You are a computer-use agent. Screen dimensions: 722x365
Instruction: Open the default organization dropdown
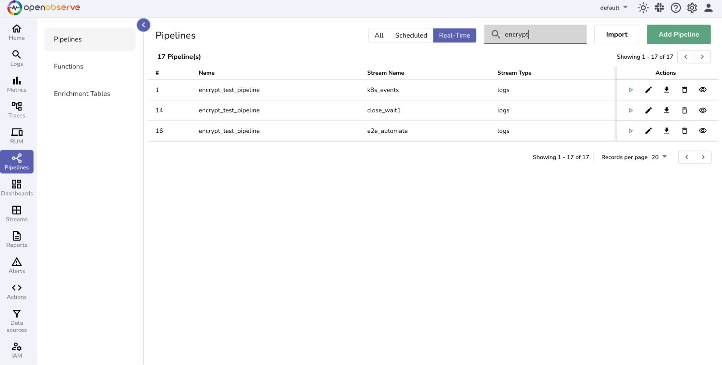pyautogui.click(x=614, y=8)
